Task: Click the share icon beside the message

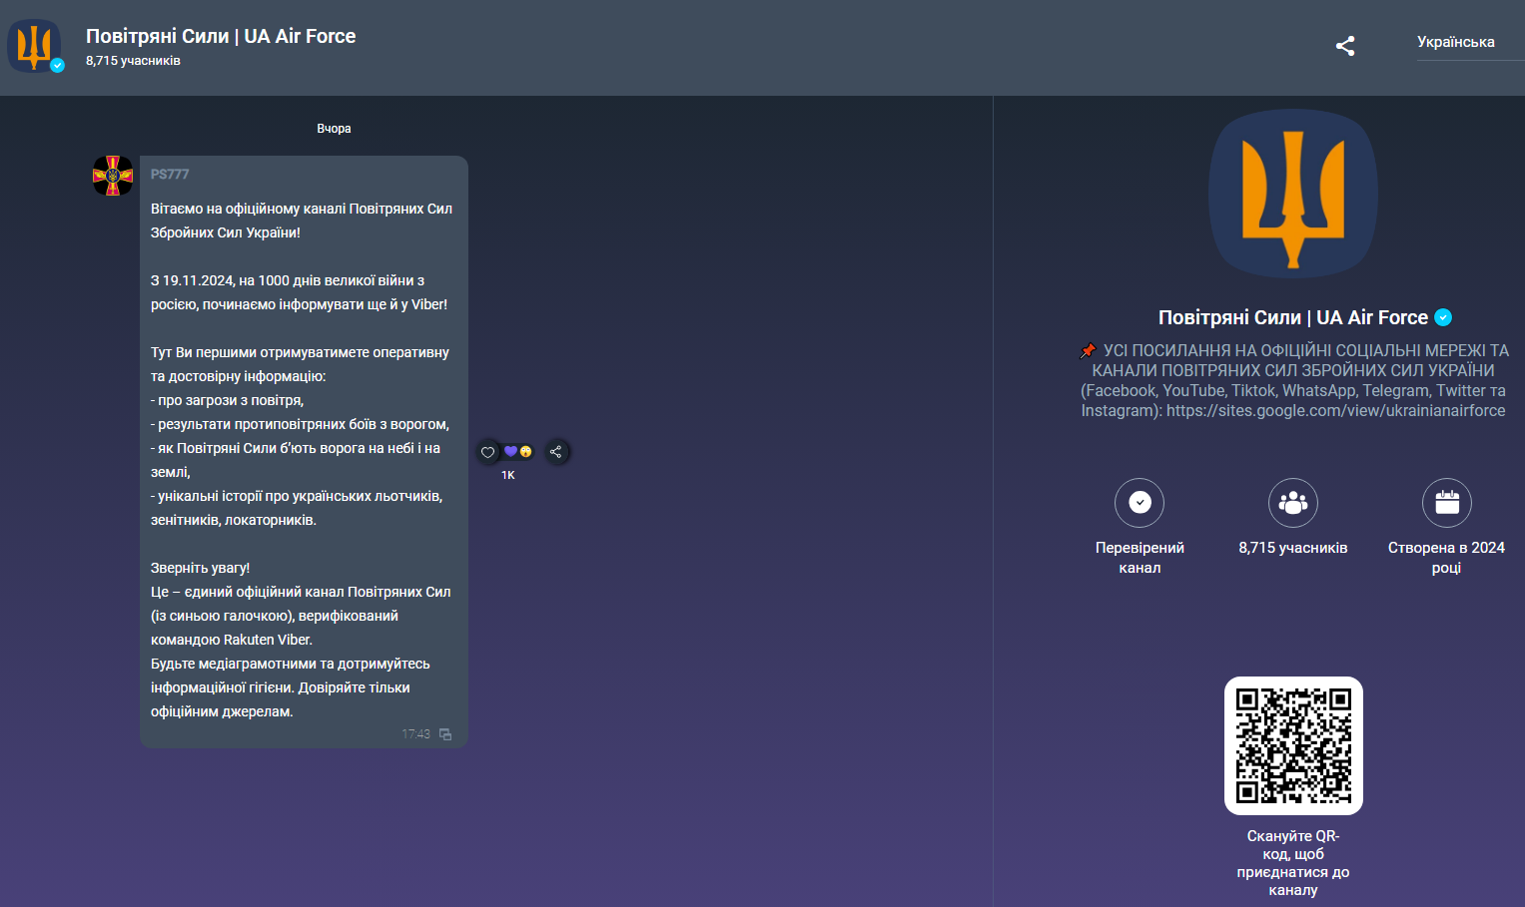Action: tap(556, 452)
